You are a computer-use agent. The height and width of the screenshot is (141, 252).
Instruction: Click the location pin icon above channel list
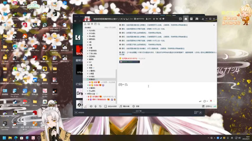92,24
